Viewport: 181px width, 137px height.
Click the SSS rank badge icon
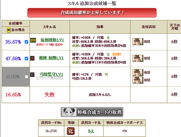click(x=33, y=40)
